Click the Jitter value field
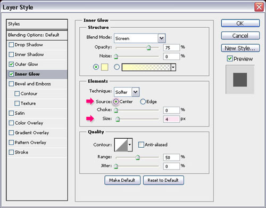This screenshot has height=208, width=266. (x=171, y=166)
